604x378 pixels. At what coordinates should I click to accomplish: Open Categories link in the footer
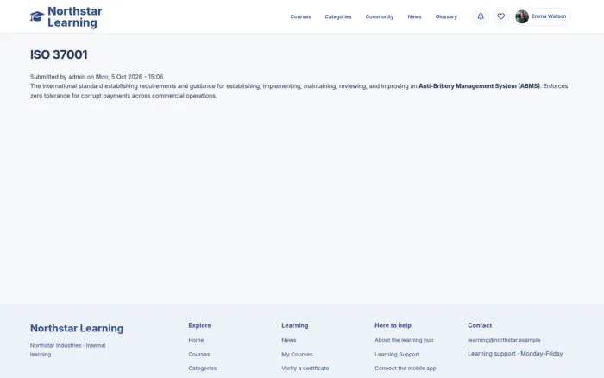tap(202, 368)
